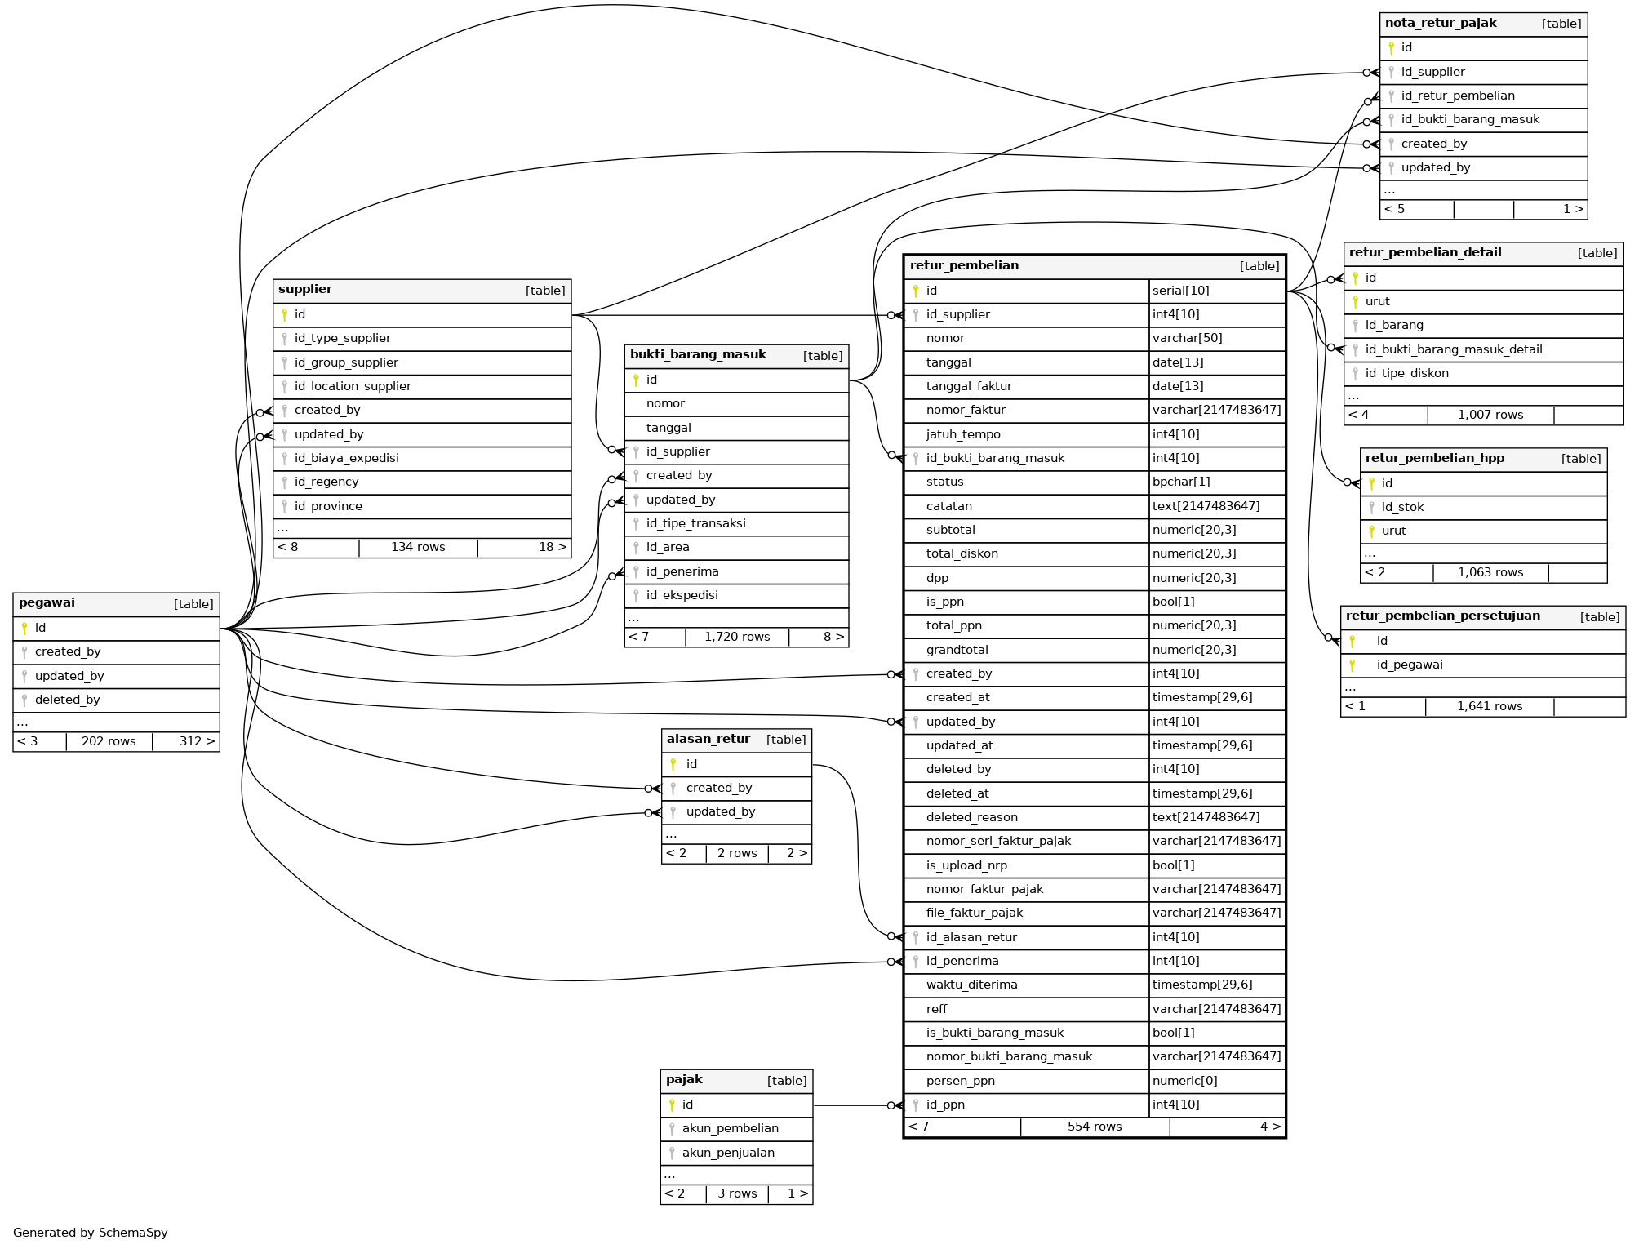
Task: Click key icon beside id_retur_pembelian in nota_retur_pajak
Action: coord(1391,96)
